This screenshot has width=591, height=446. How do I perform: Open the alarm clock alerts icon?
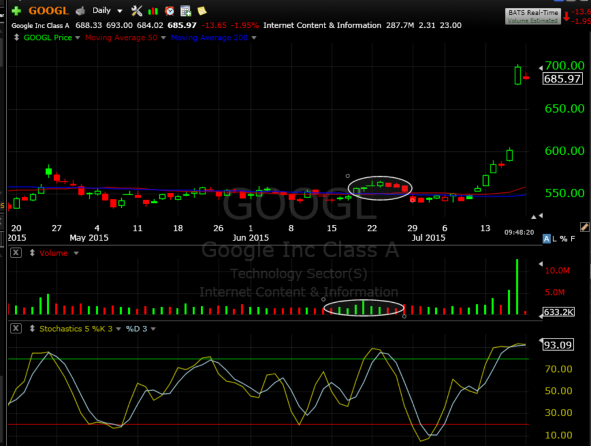tap(170, 10)
